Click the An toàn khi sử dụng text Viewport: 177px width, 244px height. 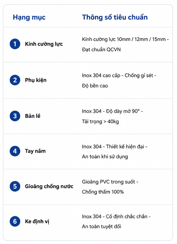tap(105, 157)
